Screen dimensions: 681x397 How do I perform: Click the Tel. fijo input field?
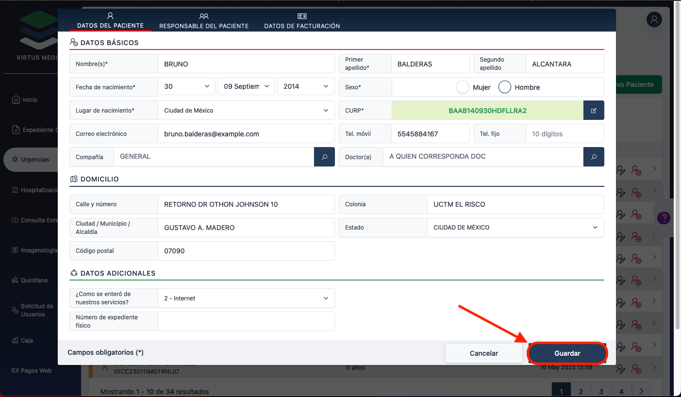(565, 134)
